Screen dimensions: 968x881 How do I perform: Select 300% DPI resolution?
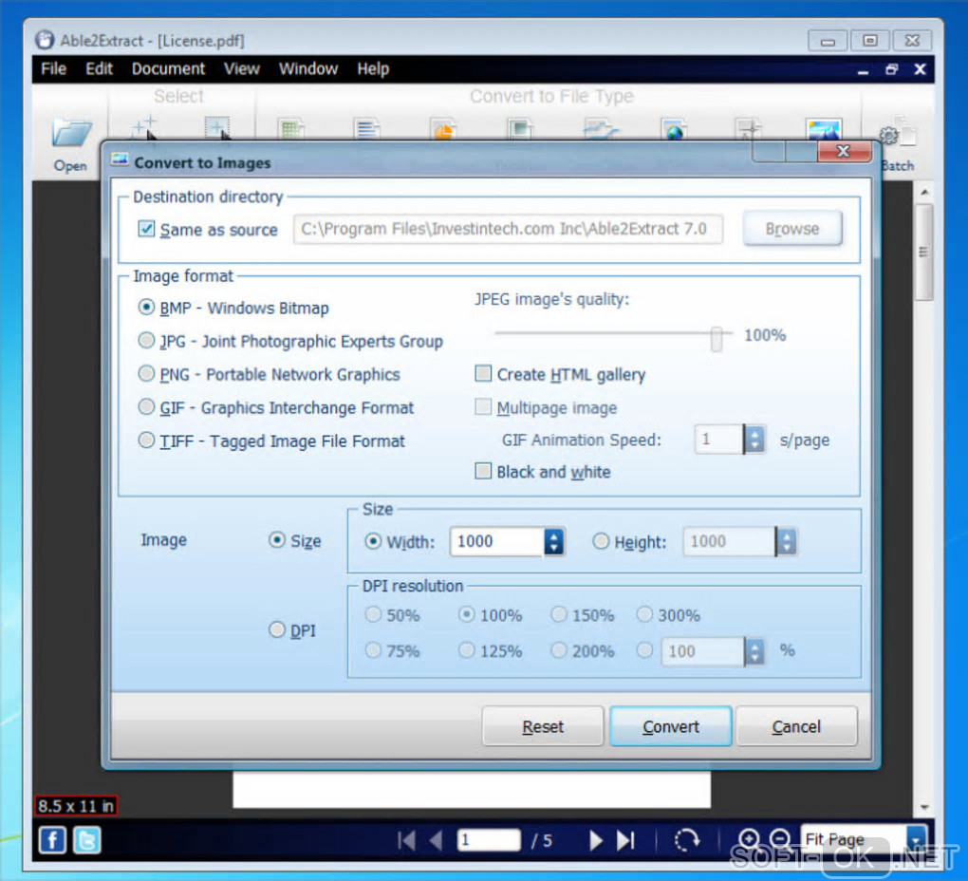click(644, 614)
